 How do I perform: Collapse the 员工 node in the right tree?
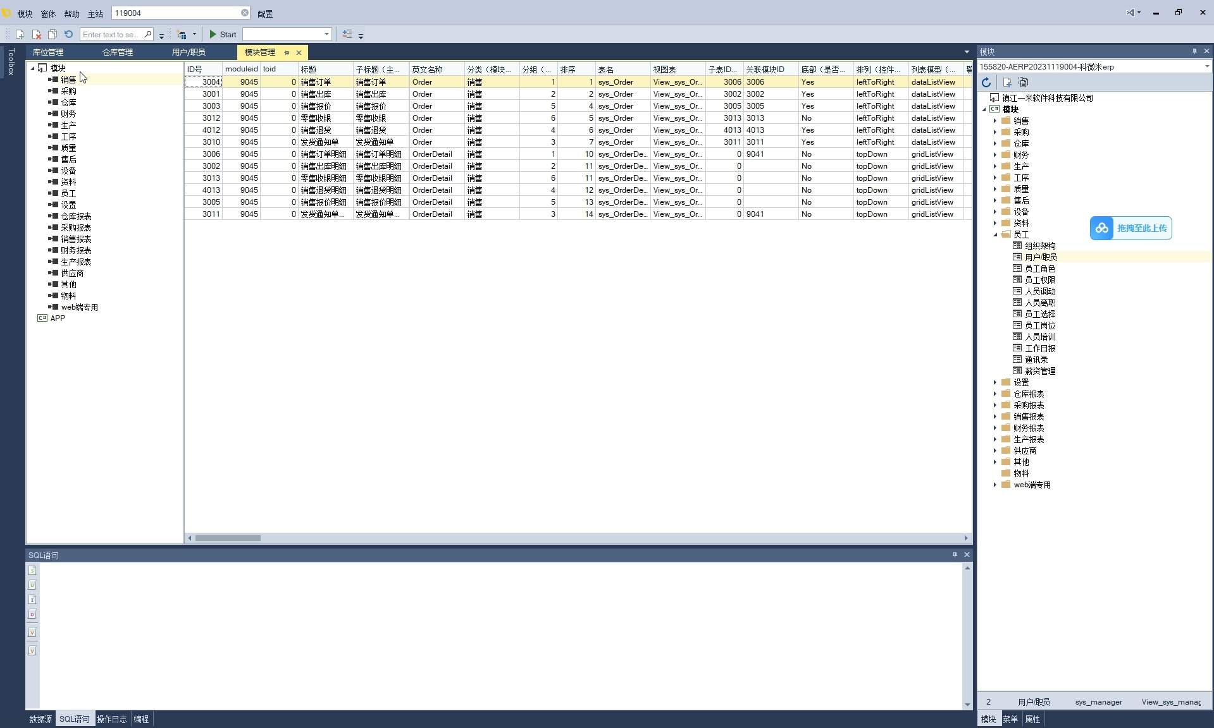pos(995,234)
